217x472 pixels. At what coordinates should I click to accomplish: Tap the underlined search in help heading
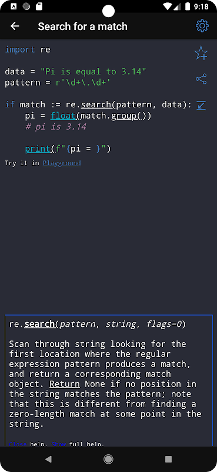coord(39,324)
